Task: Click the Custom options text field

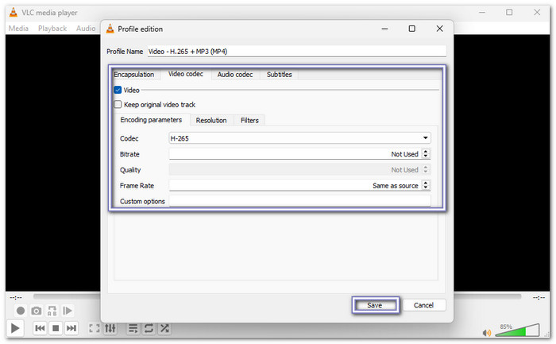Action: point(299,201)
